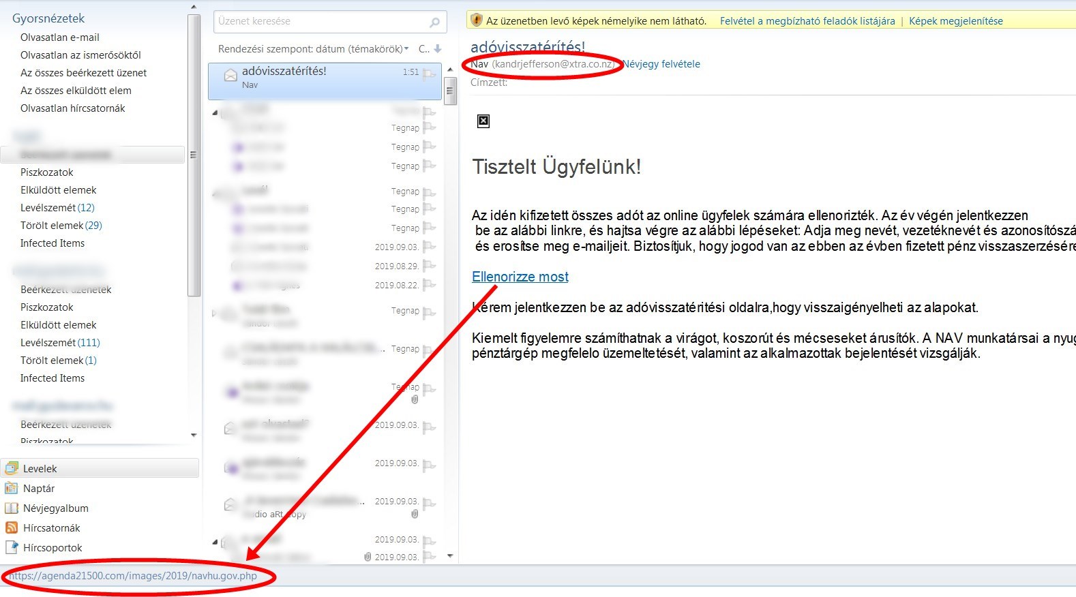The width and height of the screenshot is (1076, 597).
Task: Click the Ellenorizze most link
Action: [x=520, y=277]
